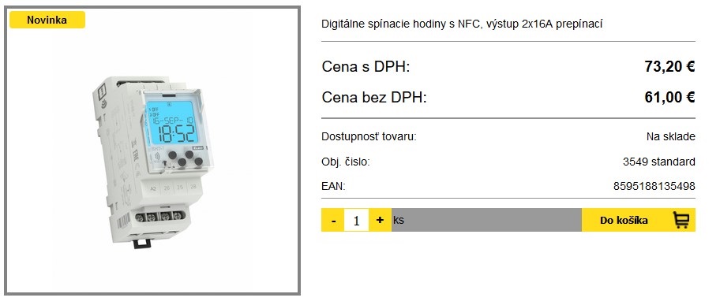Screen dimensions: 720x305
Task: Click the NFC symbol on the device
Action: (x=158, y=156)
